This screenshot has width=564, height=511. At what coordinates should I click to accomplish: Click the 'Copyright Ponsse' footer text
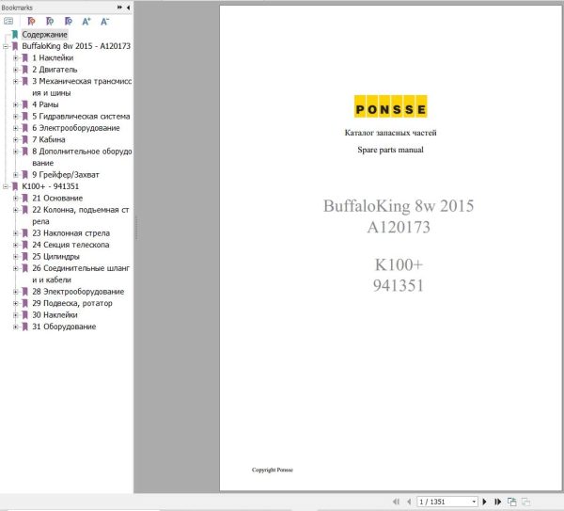[273, 470]
